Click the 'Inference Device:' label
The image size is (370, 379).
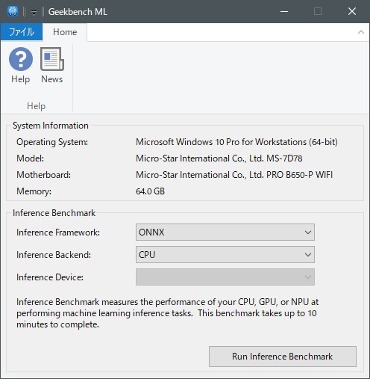click(50, 277)
